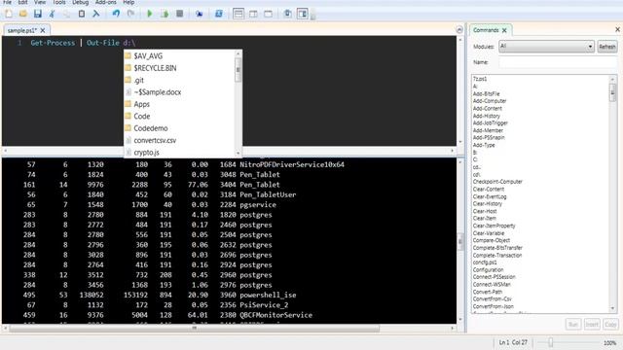Click the Run Selection icon
The image size is (623, 350).
[165, 14]
